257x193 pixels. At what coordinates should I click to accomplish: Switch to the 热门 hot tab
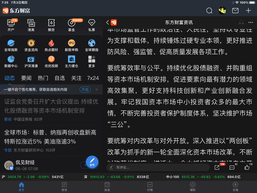click(x=43, y=78)
